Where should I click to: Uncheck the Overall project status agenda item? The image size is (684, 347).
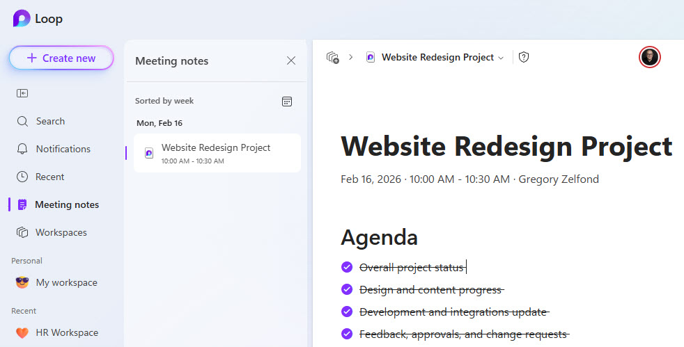(347, 267)
